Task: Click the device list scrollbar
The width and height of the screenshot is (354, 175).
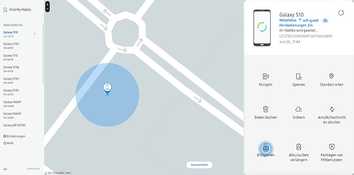Action: [43, 53]
